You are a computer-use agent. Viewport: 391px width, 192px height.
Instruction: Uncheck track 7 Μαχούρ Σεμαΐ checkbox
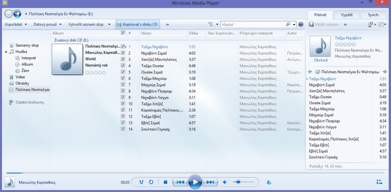tap(123, 84)
